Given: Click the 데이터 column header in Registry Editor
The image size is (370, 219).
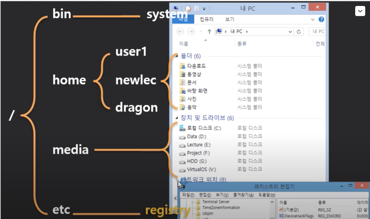Looking at the screenshot, I should coord(362,203).
